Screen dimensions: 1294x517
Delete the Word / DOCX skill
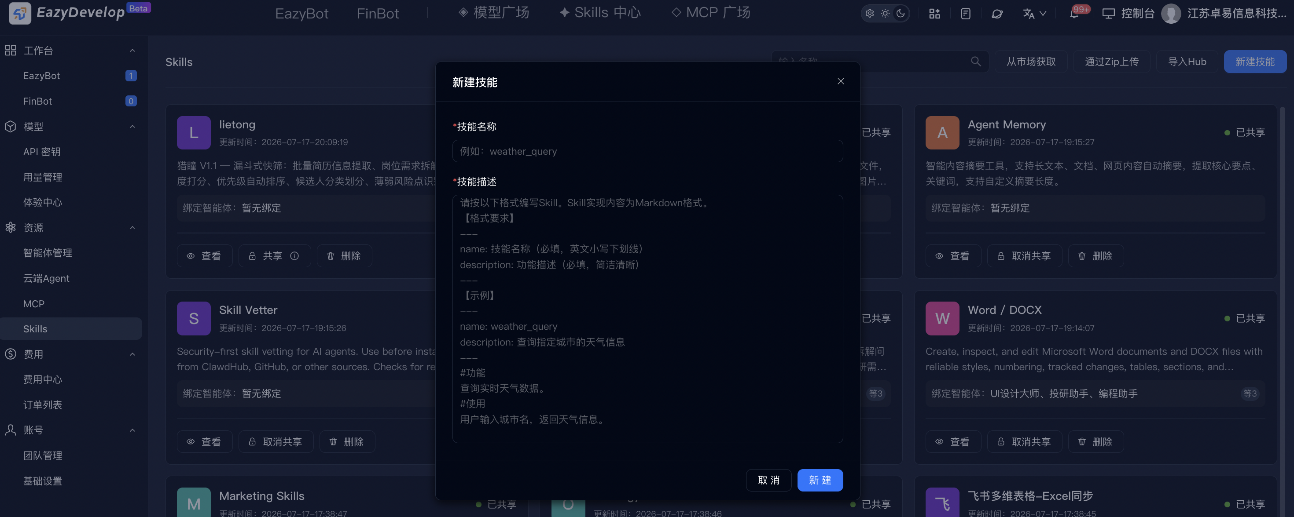(x=1095, y=442)
